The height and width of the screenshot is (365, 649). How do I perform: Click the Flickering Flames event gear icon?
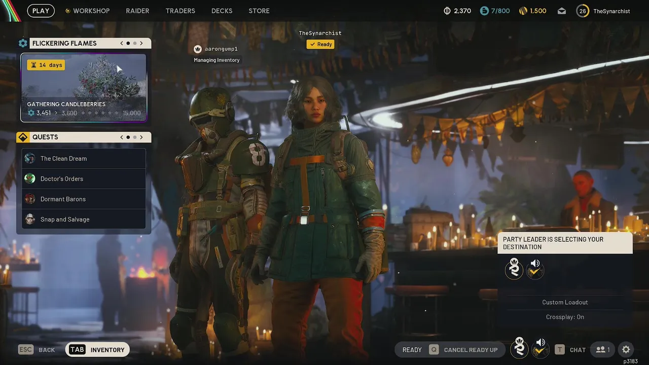23,44
